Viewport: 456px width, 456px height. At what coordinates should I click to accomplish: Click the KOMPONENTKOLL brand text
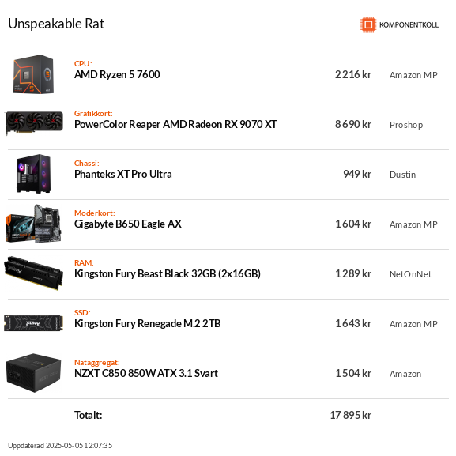409,25
